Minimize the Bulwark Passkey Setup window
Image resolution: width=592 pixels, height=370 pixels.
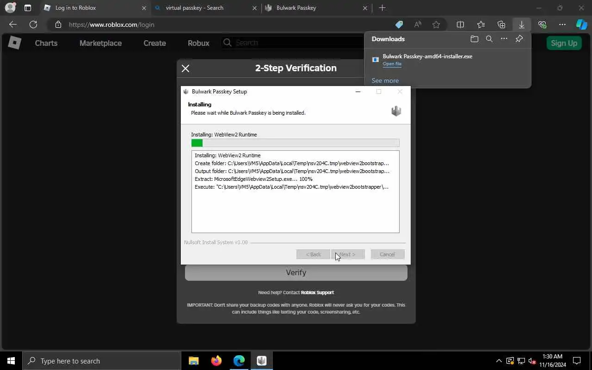click(x=358, y=92)
